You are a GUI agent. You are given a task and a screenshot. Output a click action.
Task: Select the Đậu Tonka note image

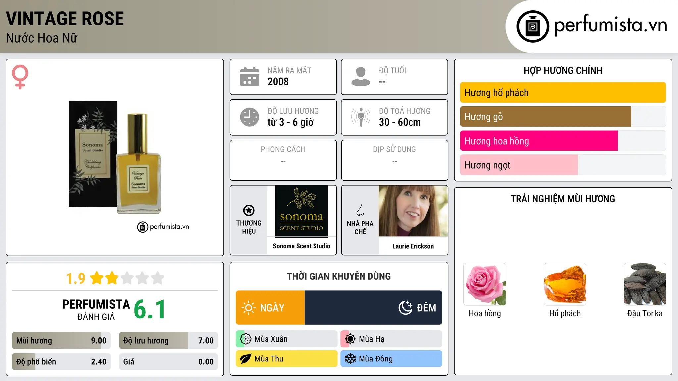pos(645,284)
